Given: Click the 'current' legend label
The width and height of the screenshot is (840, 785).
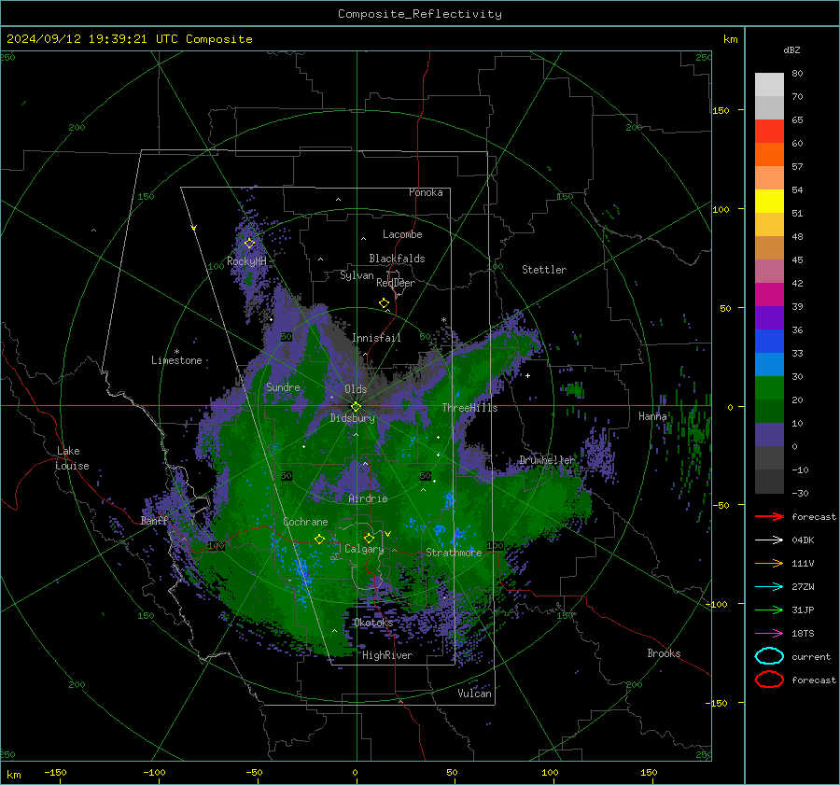Looking at the screenshot, I should 810,656.
